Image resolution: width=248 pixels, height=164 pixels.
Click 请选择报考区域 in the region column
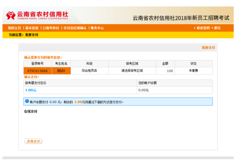[x=132, y=71]
